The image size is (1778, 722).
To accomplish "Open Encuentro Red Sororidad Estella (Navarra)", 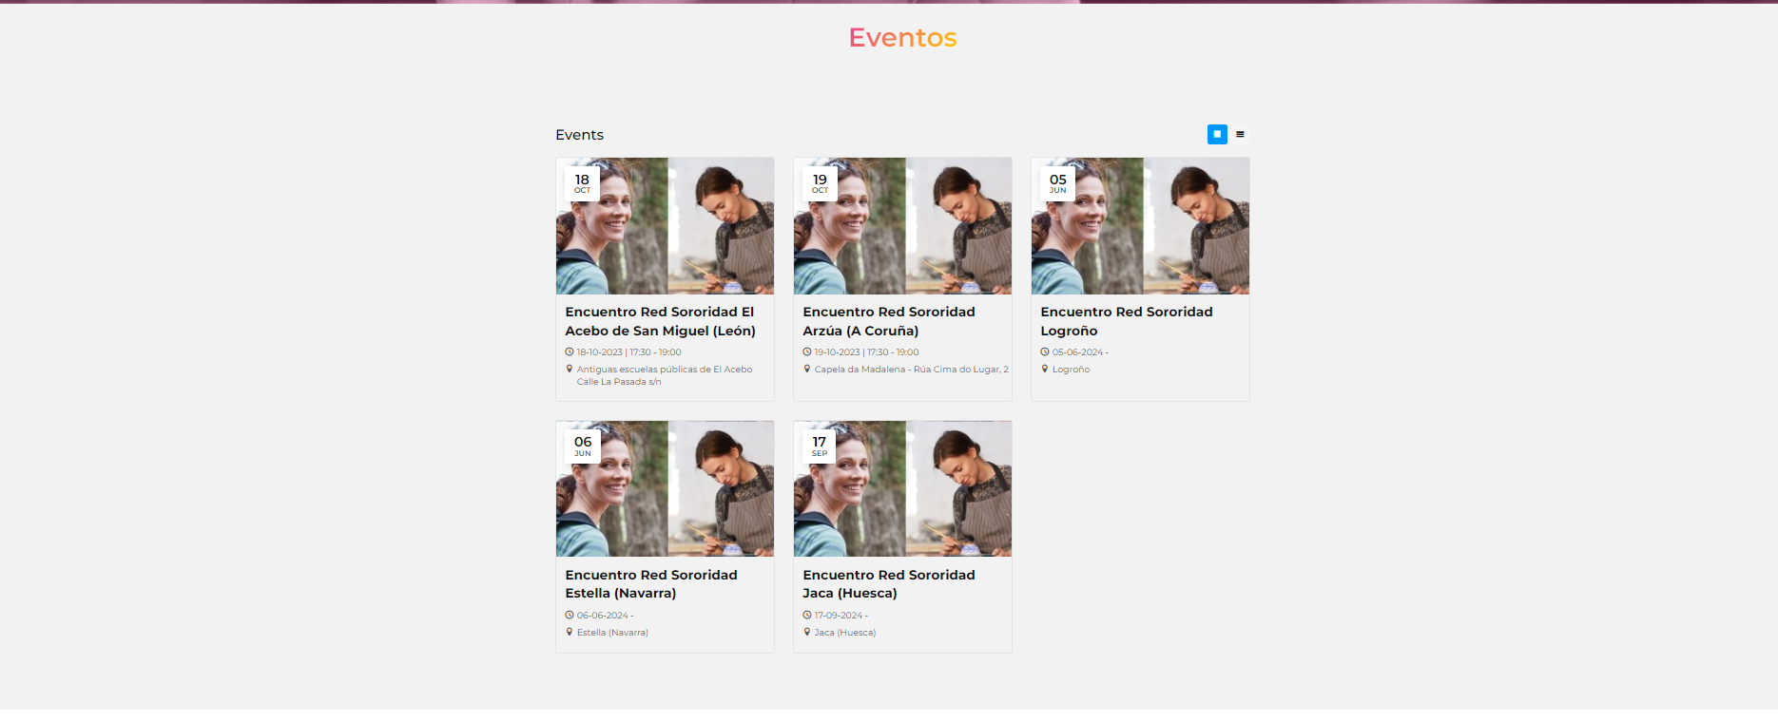I will (x=651, y=584).
